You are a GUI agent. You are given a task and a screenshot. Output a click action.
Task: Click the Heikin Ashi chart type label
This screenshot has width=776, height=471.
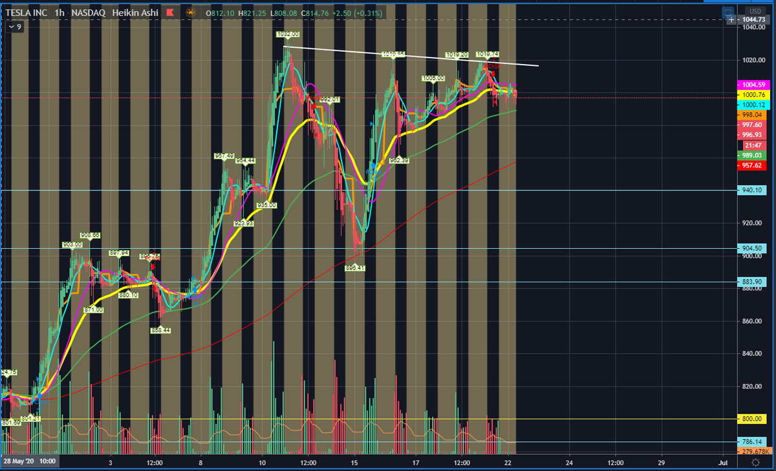[x=135, y=13]
